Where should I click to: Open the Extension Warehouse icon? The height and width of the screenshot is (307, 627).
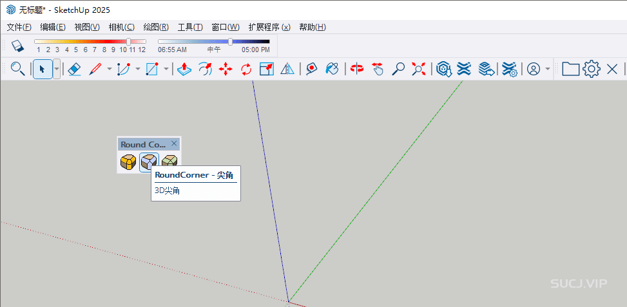click(464, 69)
